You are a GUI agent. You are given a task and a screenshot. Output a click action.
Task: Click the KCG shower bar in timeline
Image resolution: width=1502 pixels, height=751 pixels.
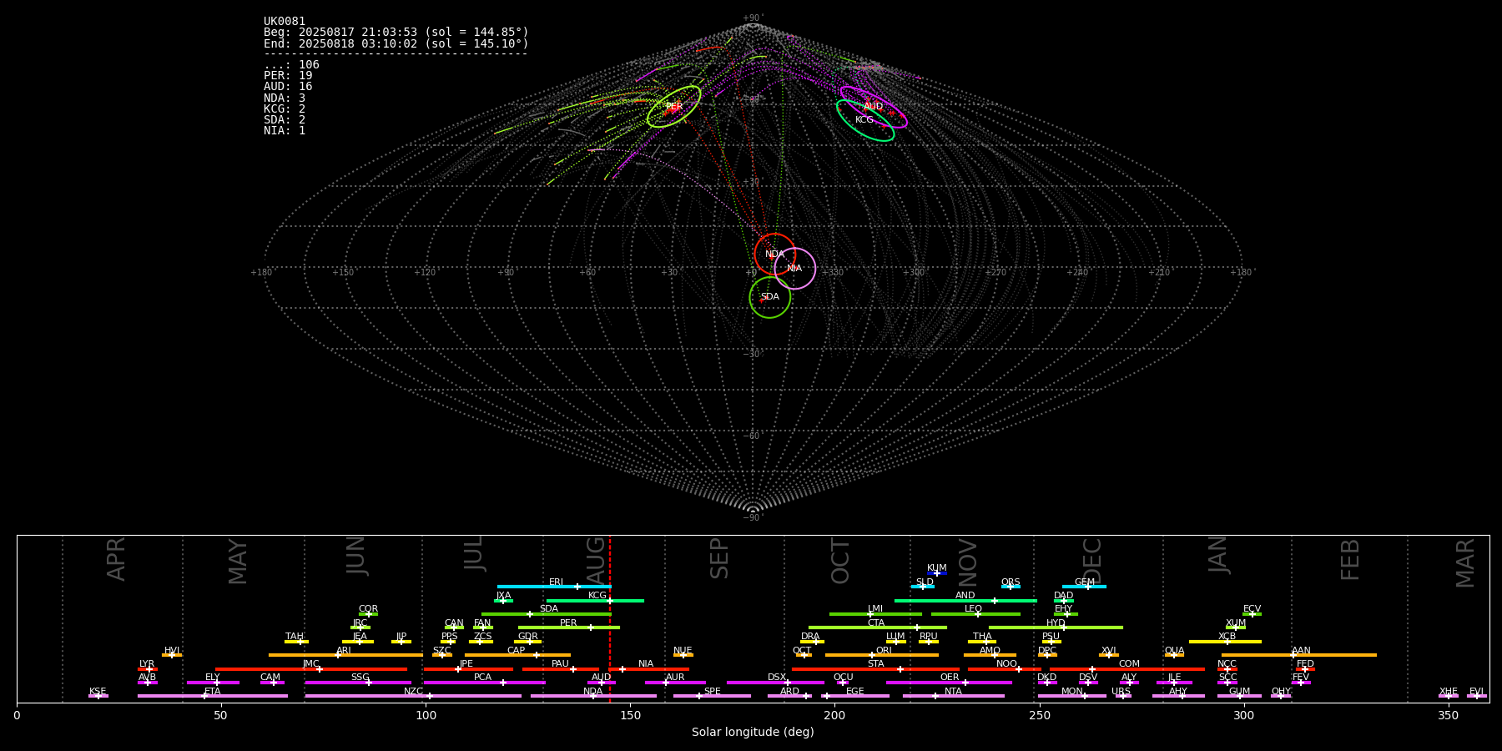point(595,600)
